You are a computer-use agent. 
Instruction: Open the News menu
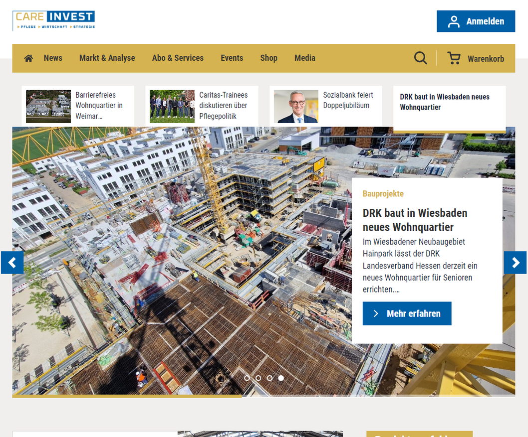[53, 58]
